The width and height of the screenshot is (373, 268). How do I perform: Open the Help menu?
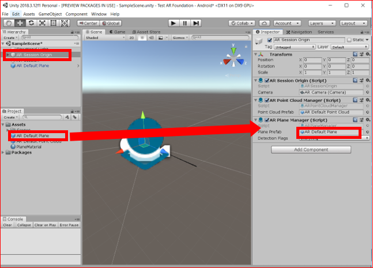click(115, 14)
